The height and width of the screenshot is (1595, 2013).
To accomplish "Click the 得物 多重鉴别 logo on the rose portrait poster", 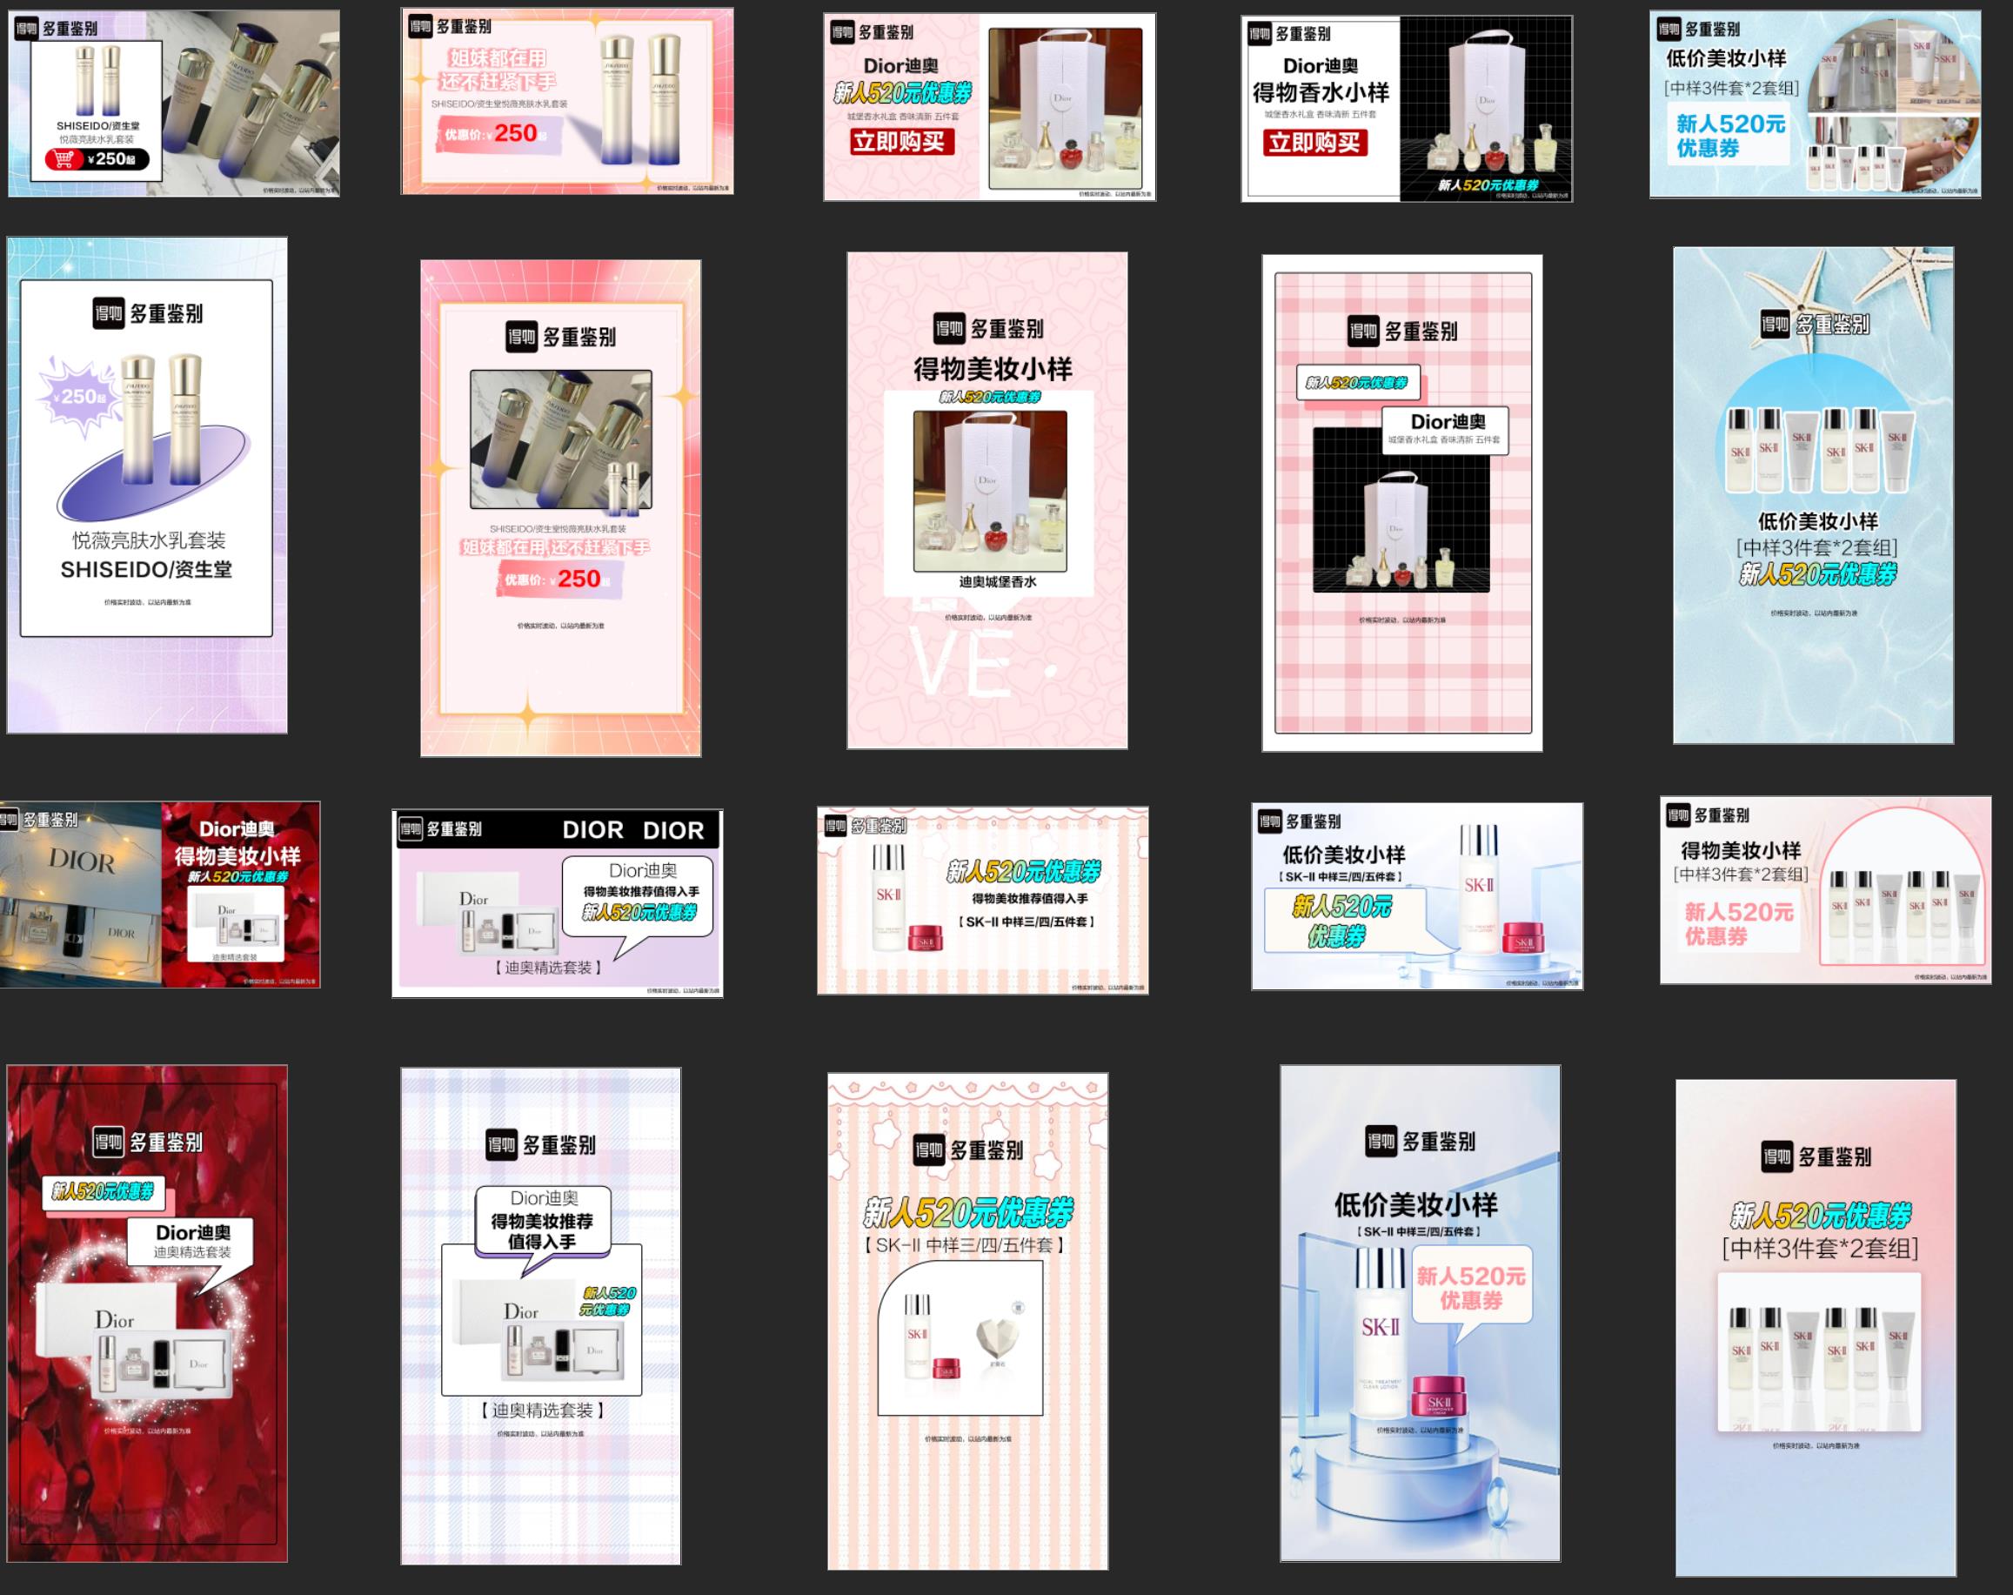I will coord(148,1141).
